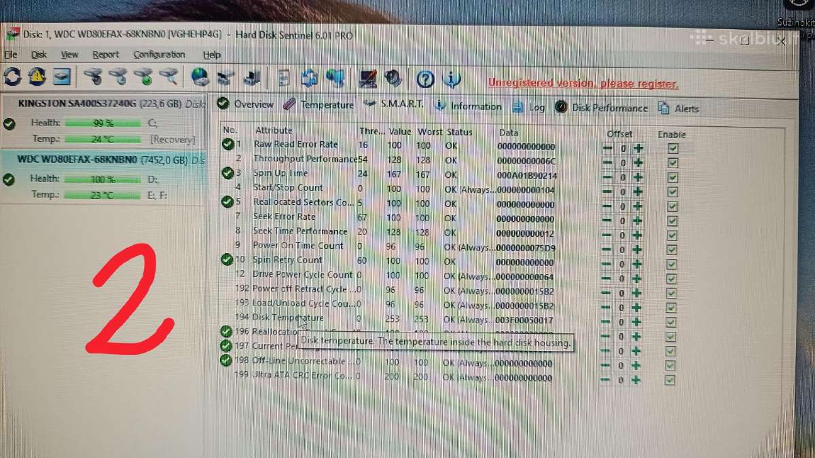The width and height of the screenshot is (815, 458).
Task: Select the Throughput Performance attribute row
Action: 395,159
